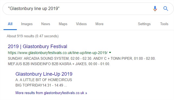Select the All results tab
The width and height of the screenshot is (174, 100).
(10, 24)
